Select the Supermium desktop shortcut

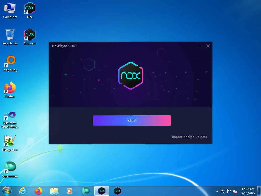[x=10, y=170]
